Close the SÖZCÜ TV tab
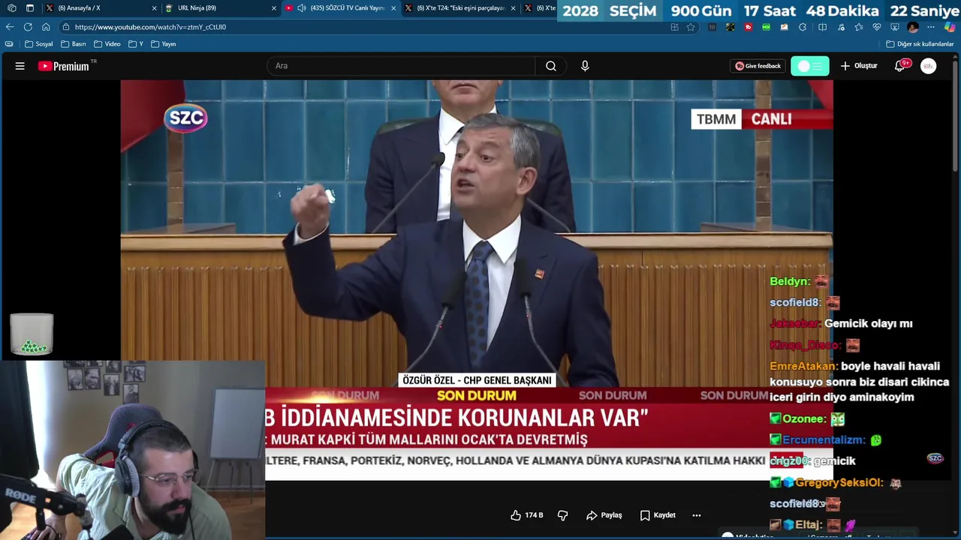Viewport: 961px width, 540px height. click(393, 8)
